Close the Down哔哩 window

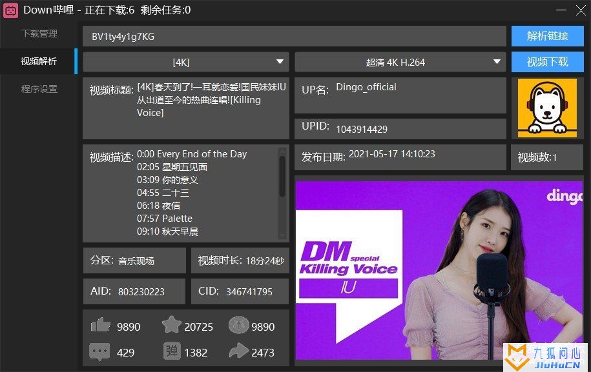coord(581,10)
